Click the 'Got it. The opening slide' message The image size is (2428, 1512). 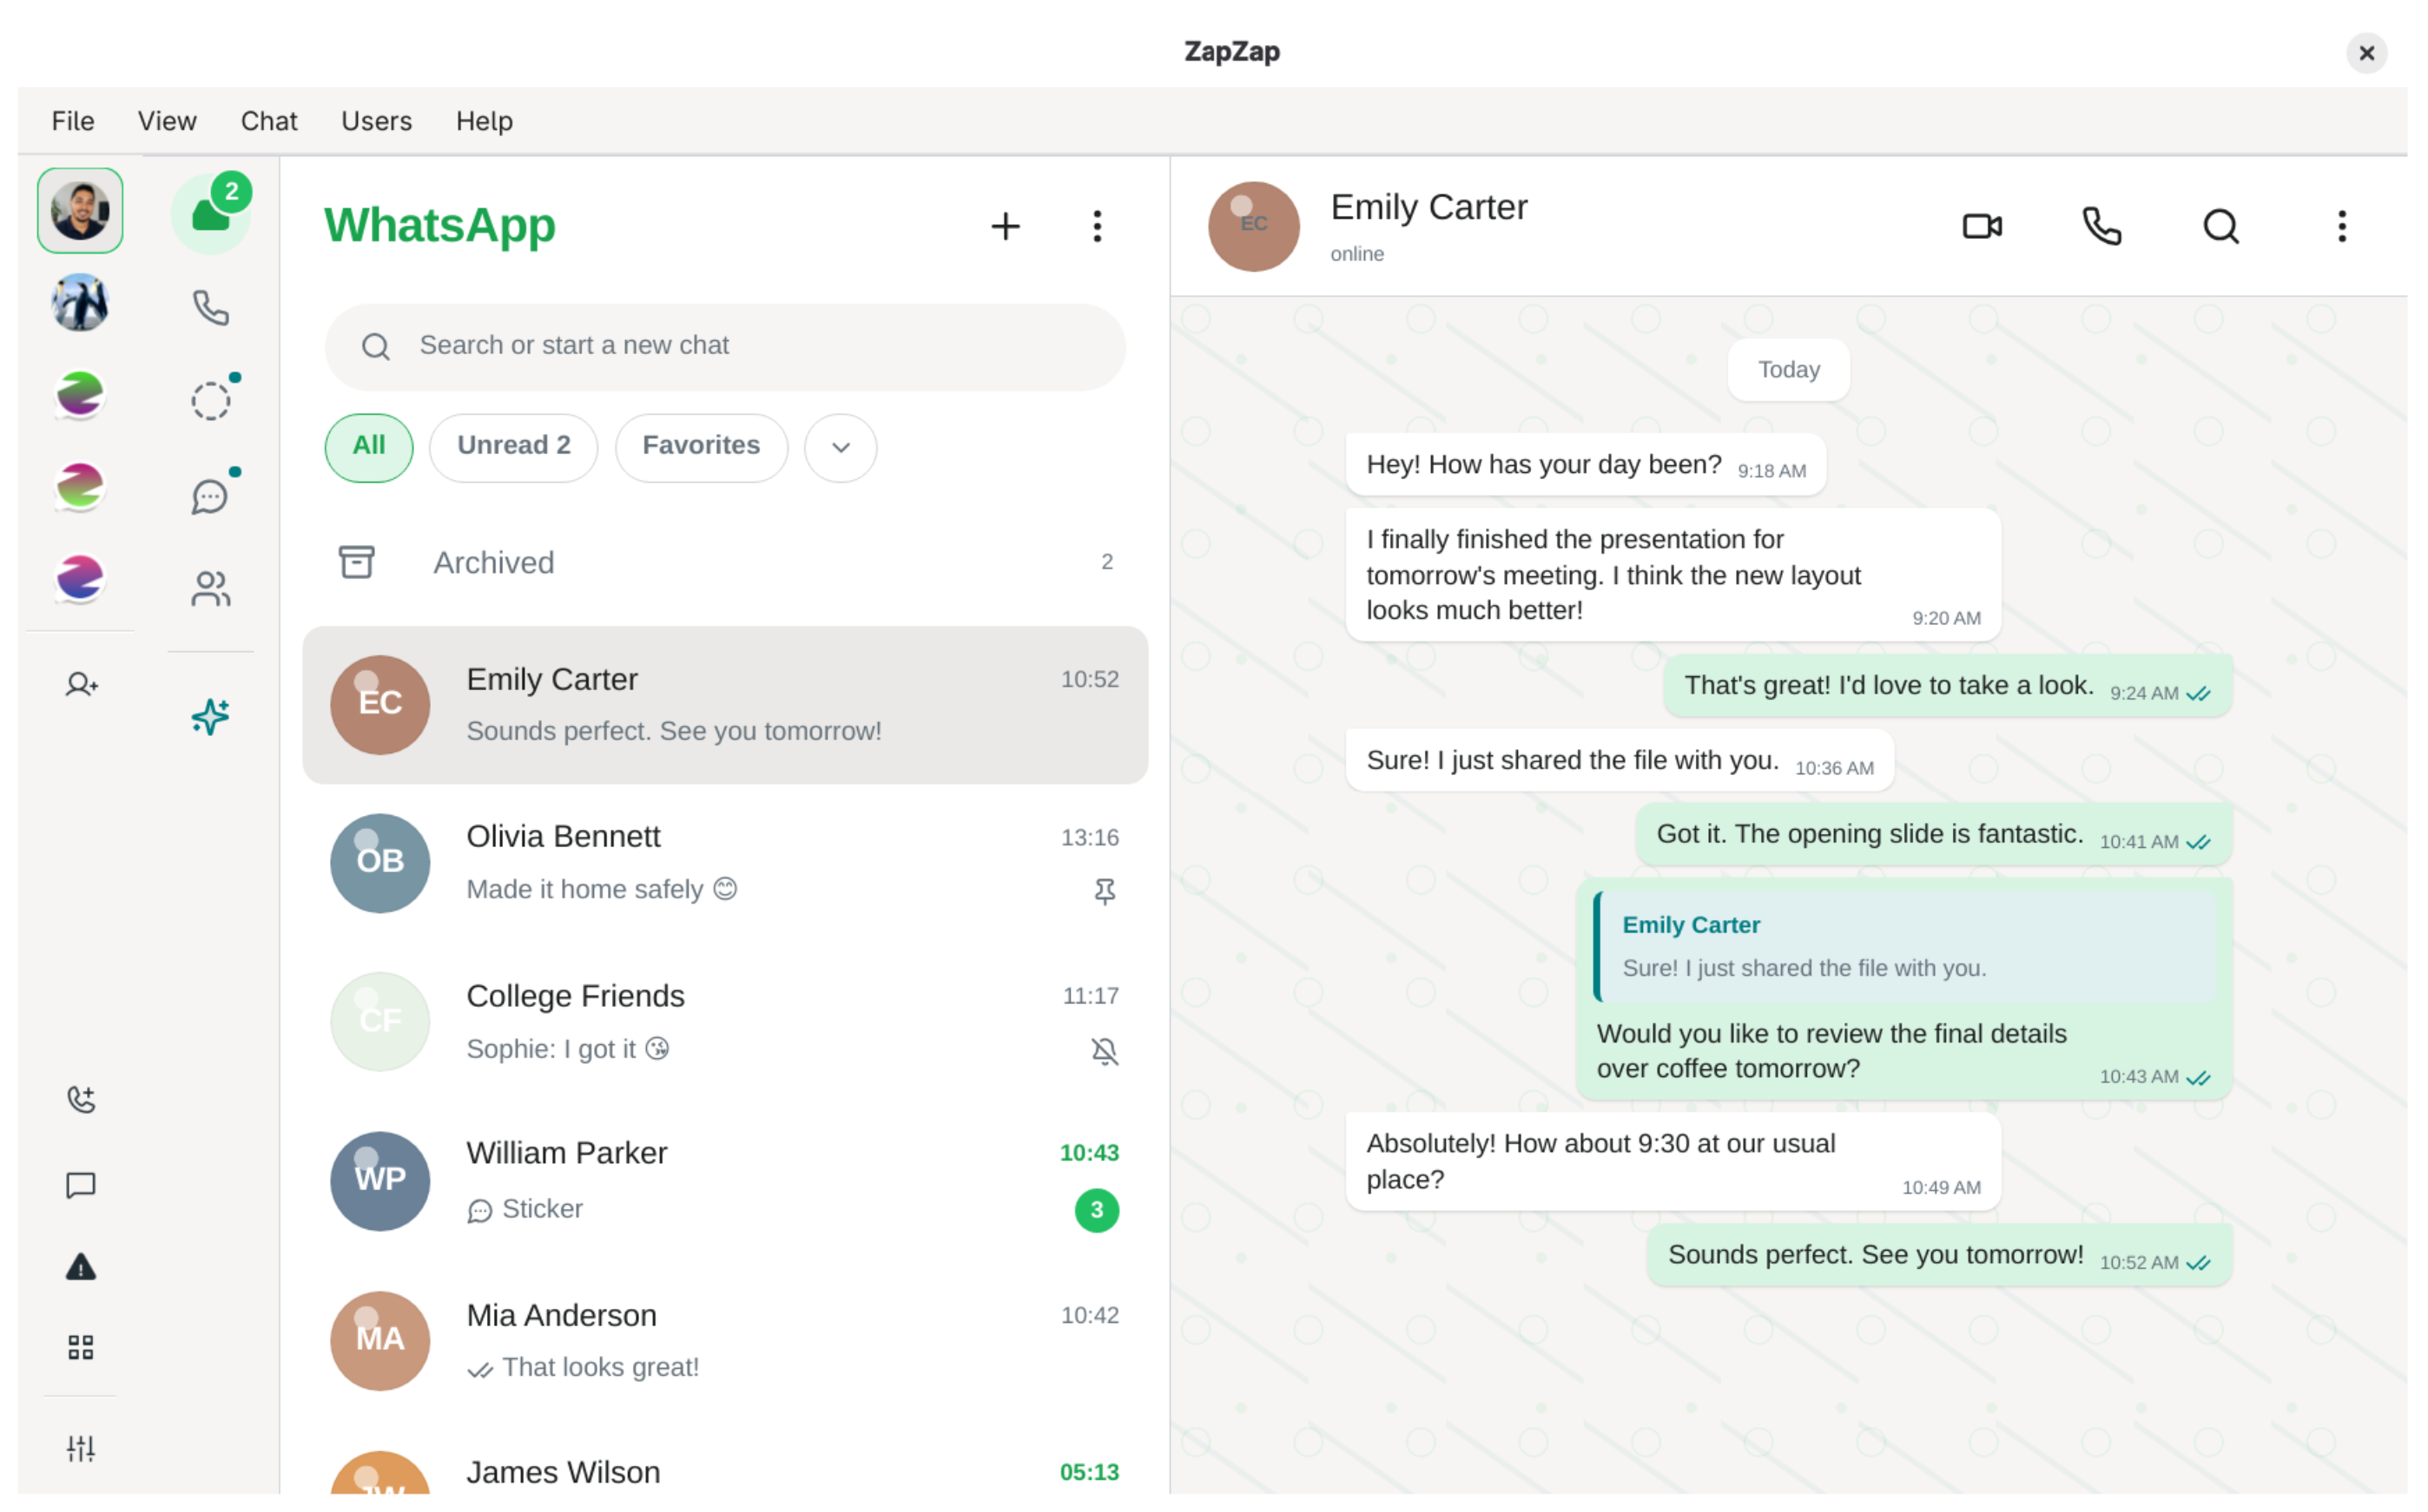(x=1934, y=834)
